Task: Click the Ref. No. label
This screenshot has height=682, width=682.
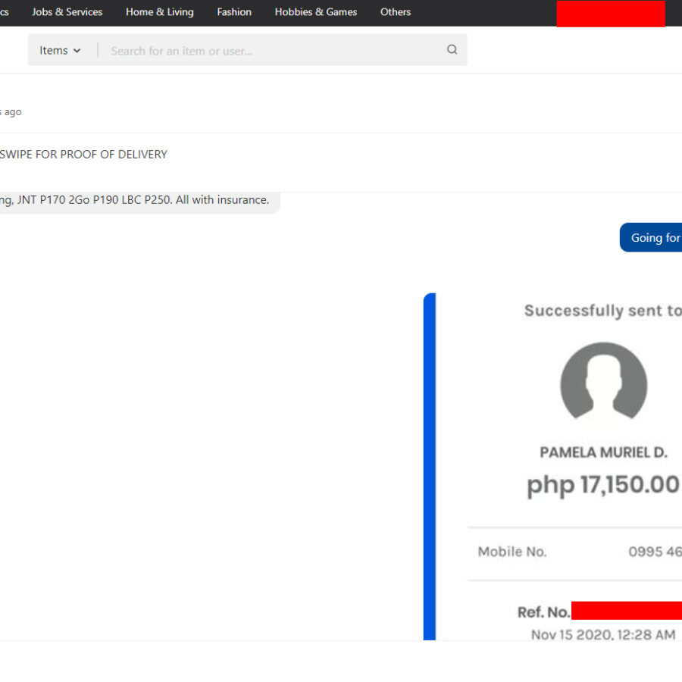Action: click(543, 612)
